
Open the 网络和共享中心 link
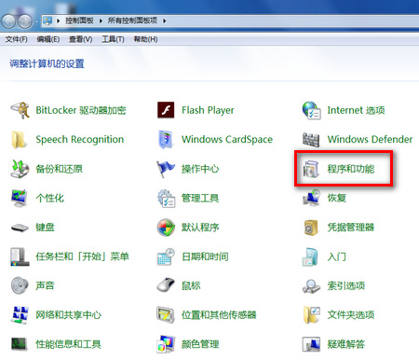[x=69, y=315]
